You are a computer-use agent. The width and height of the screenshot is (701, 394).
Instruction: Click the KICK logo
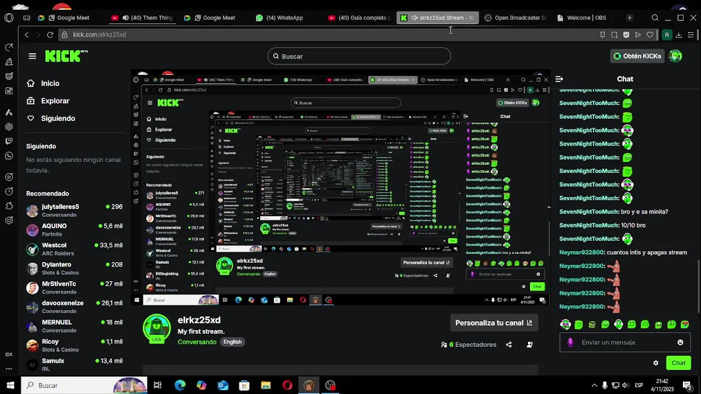click(x=66, y=56)
